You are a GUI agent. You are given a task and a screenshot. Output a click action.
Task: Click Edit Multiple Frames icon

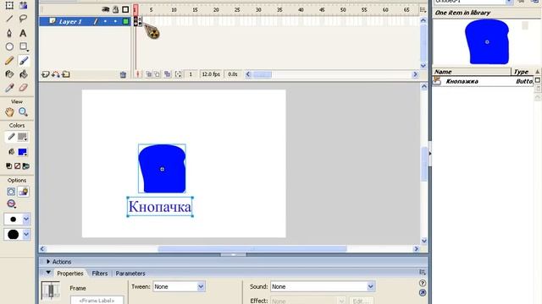coord(168,74)
